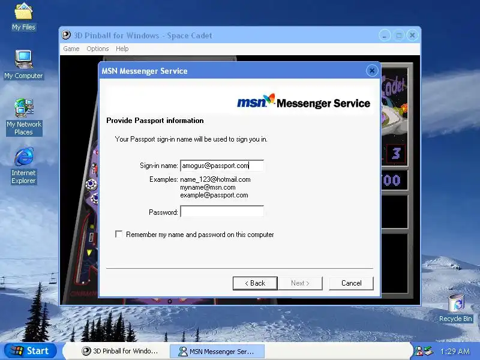Click the example example@passport.com text

(x=214, y=196)
